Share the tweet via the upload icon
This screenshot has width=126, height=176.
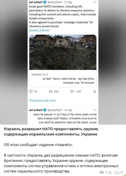[x=95, y=92]
